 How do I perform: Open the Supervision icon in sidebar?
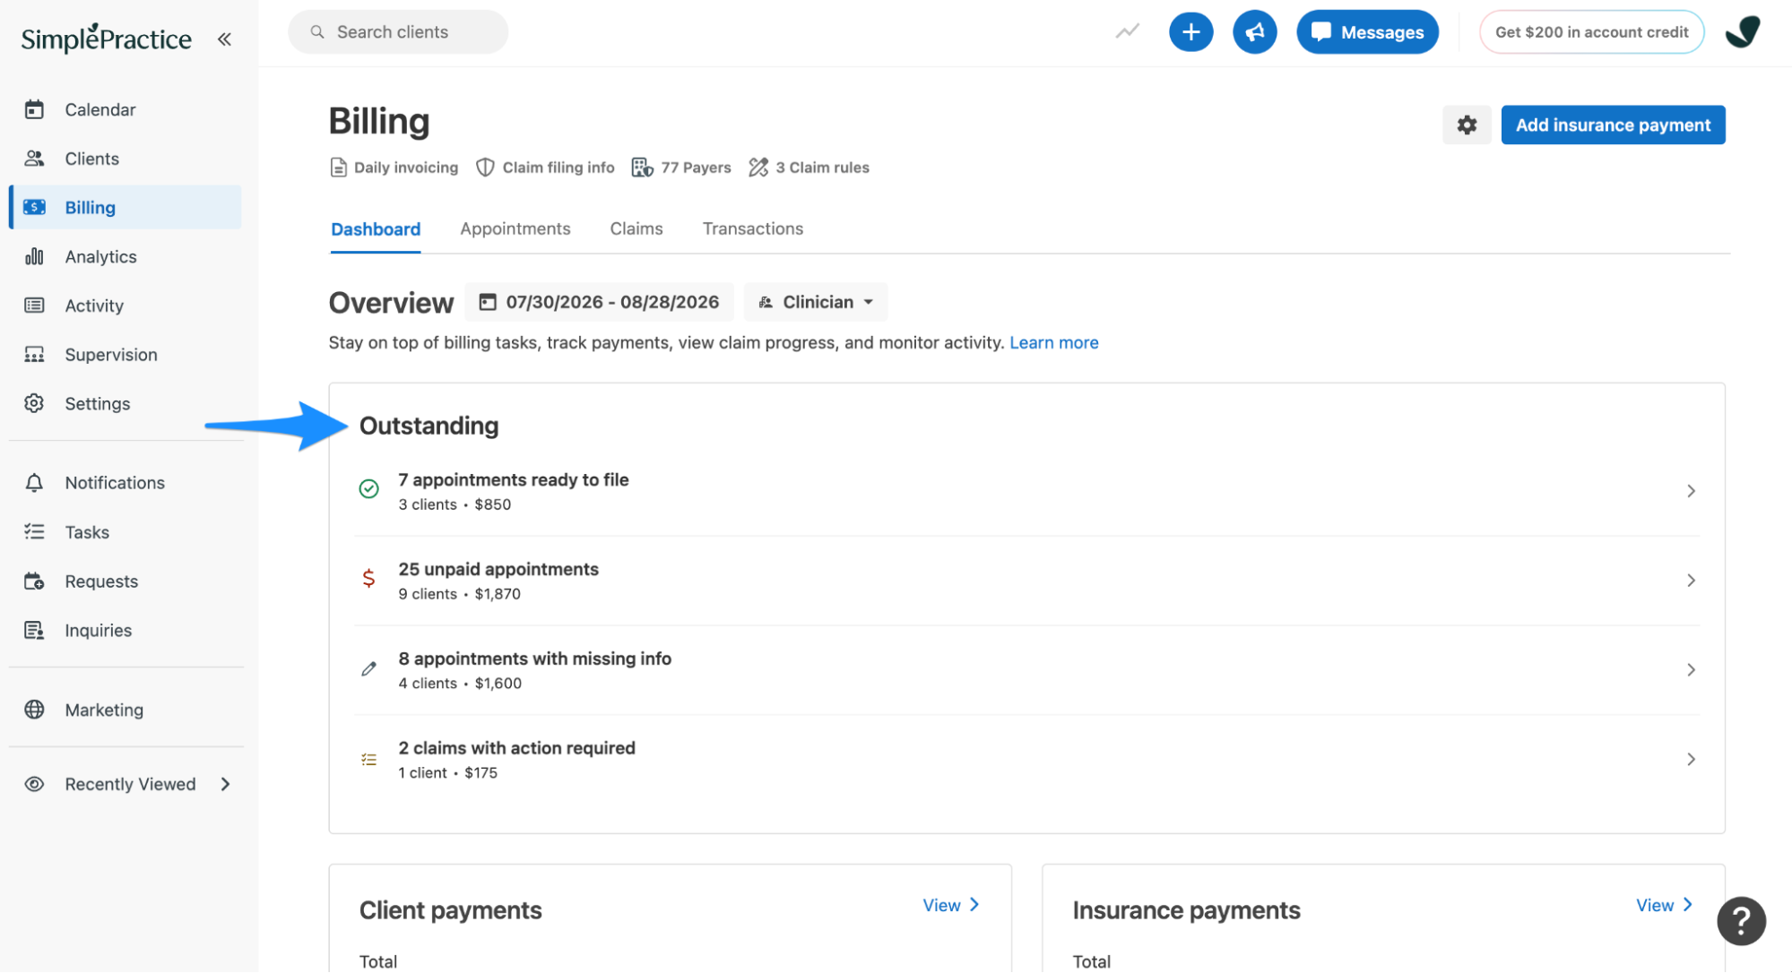pos(34,355)
